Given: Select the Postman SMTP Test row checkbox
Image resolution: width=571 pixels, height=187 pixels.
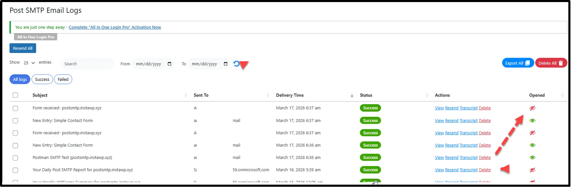Looking at the screenshot, I should [x=15, y=158].
